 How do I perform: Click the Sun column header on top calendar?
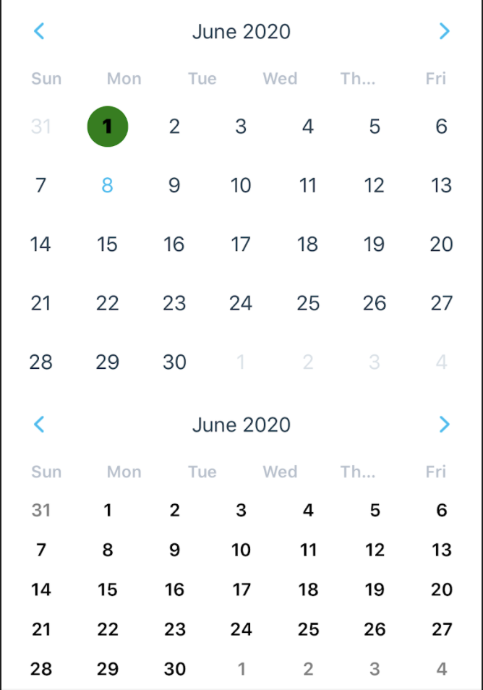[x=46, y=78]
